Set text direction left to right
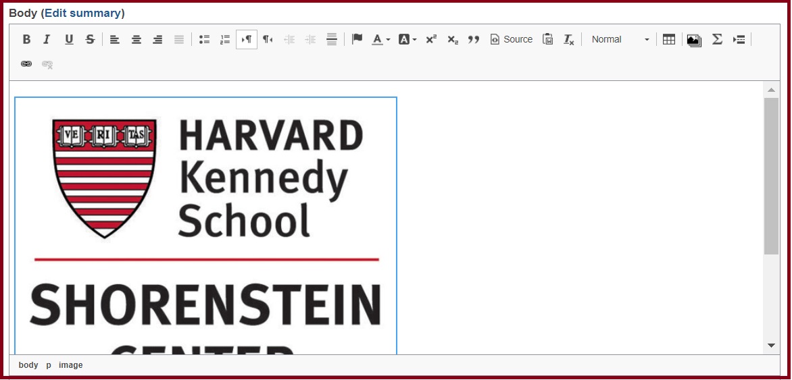Viewport: 792px width, 380px height. point(247,39)
